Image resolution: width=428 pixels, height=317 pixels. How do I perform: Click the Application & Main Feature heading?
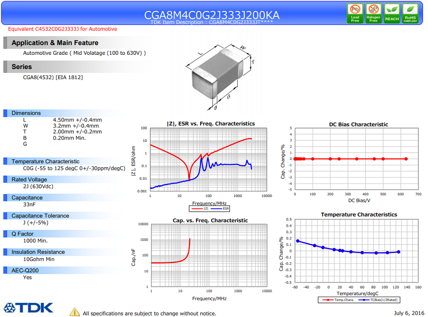(x=55, y=43)
